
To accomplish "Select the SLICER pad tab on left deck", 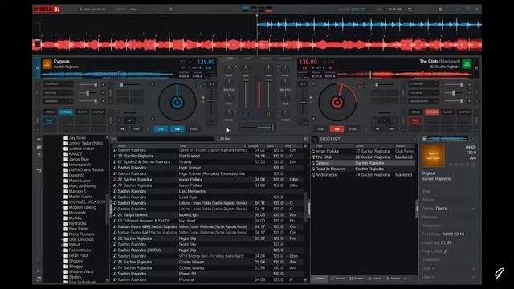I will [x=82, y=112].
